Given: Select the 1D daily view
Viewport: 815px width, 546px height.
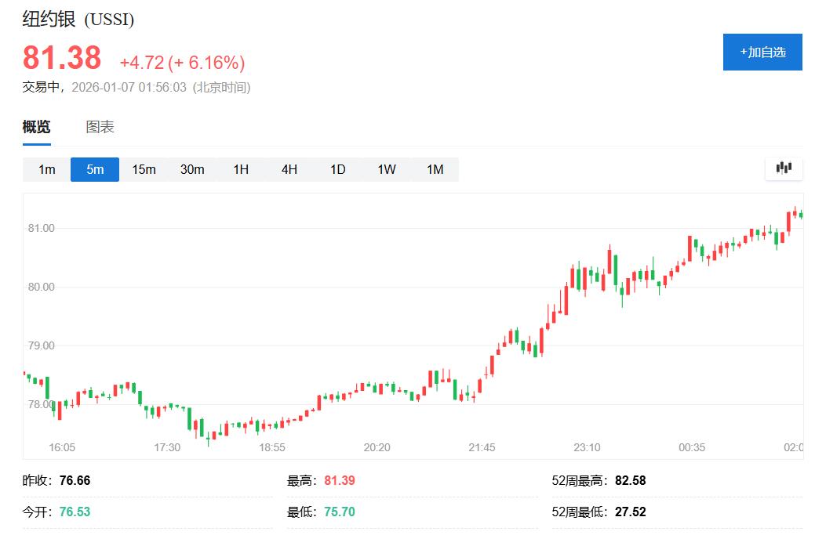Looking at the screenshot, I should [x=338, y=168].
